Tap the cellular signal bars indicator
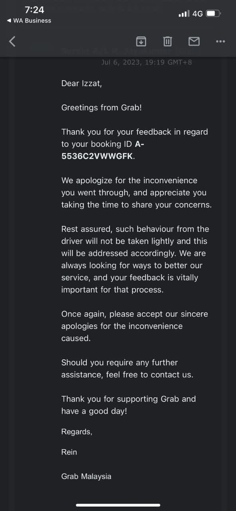236x511 pixels. pos(184,14)
